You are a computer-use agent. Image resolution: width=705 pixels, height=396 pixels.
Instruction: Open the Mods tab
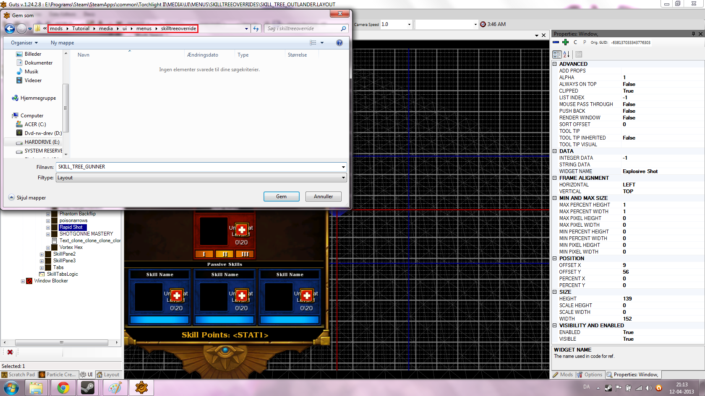[563, 375]
